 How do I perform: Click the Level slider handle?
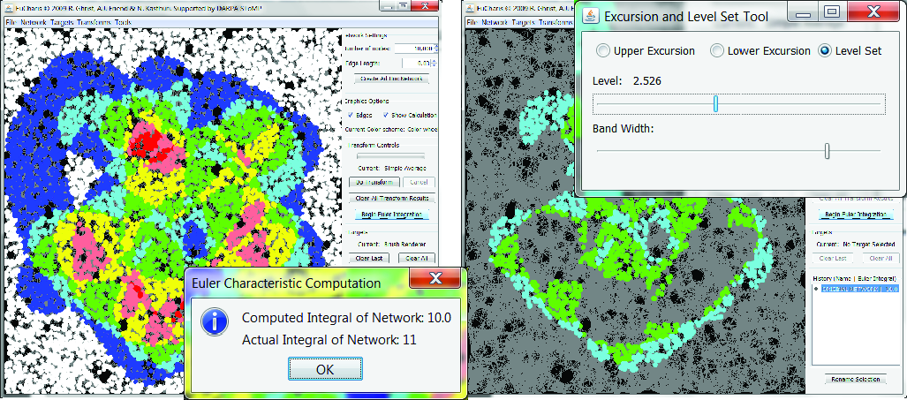click(x=715, y=104)
